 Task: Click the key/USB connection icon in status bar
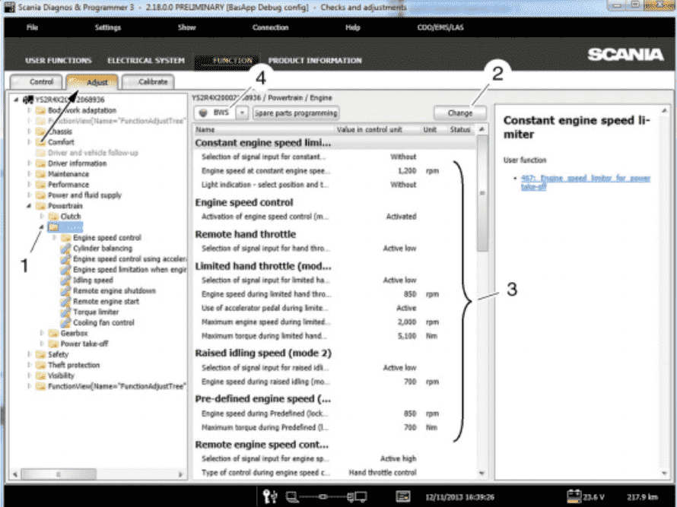(x=269, y=496)
